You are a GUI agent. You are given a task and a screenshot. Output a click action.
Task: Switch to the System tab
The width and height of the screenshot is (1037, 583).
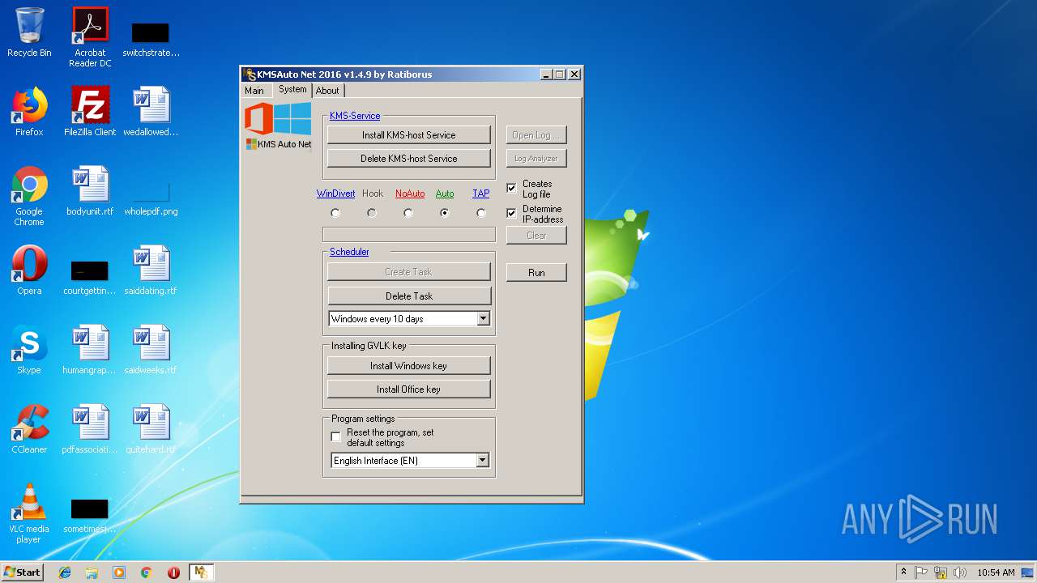[292, 90]
